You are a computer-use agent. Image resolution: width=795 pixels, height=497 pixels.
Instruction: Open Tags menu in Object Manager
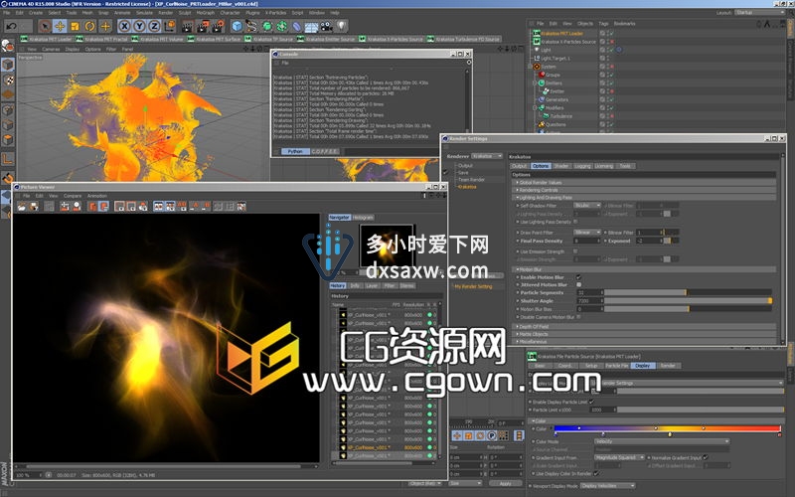pos(603,23)
